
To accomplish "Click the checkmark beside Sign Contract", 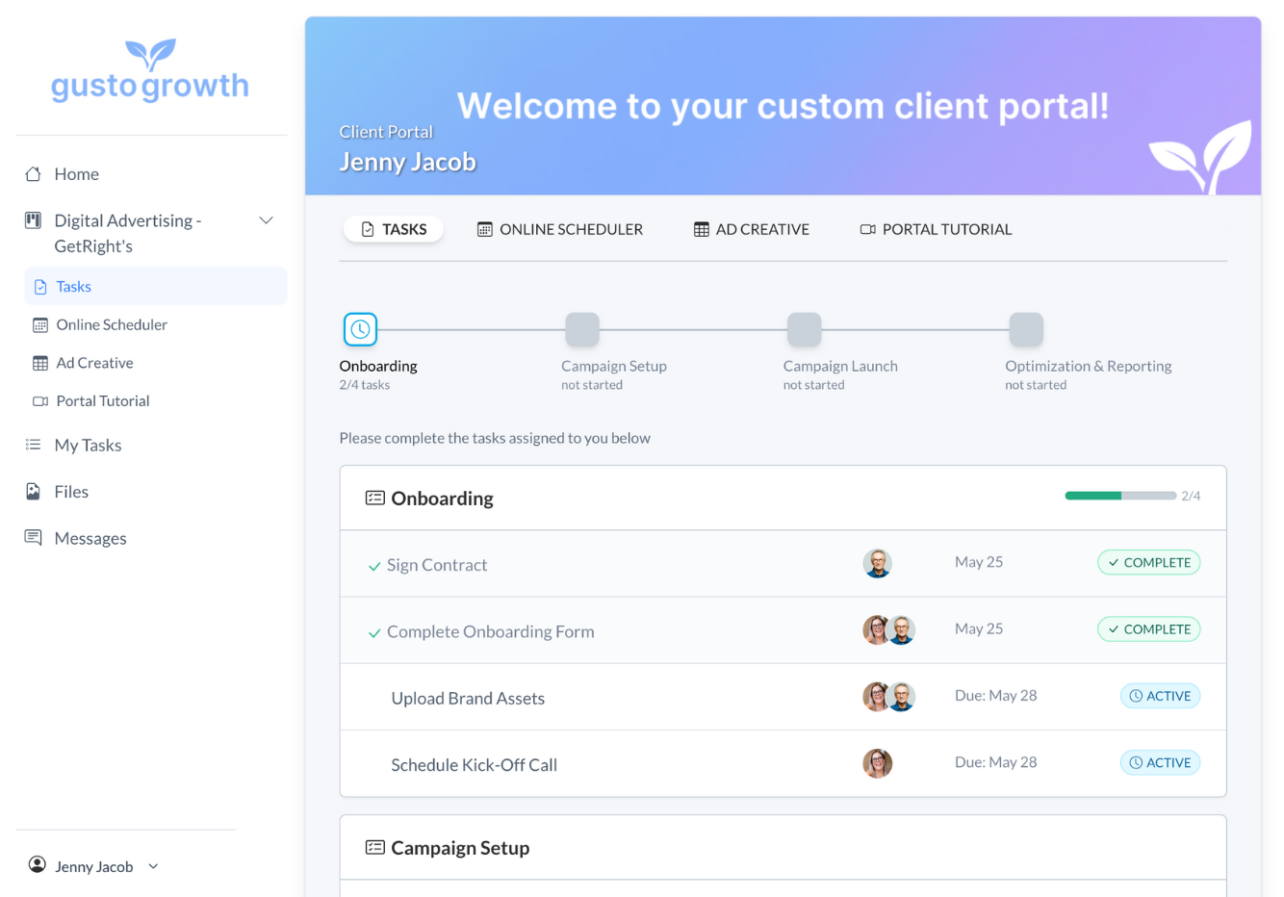I will coord(374,567).
